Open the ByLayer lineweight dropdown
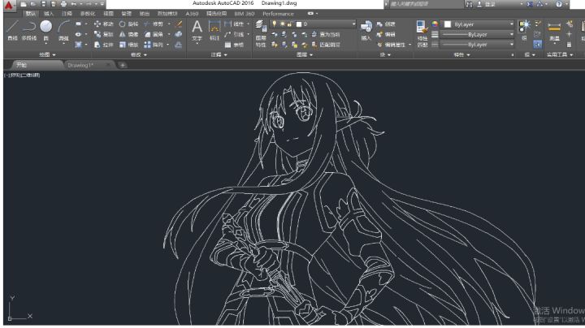 coord(477,34)
